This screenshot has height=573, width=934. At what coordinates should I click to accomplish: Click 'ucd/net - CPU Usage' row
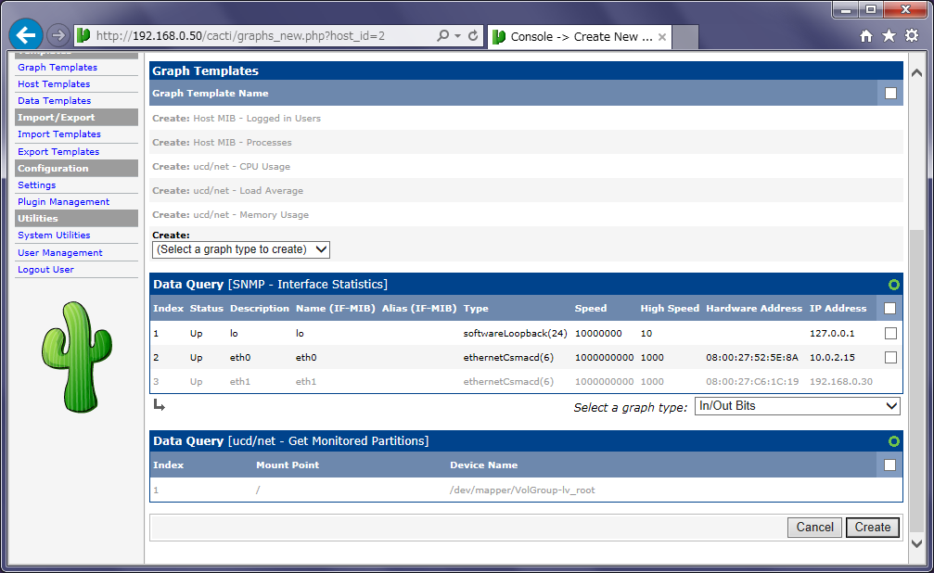526,167
